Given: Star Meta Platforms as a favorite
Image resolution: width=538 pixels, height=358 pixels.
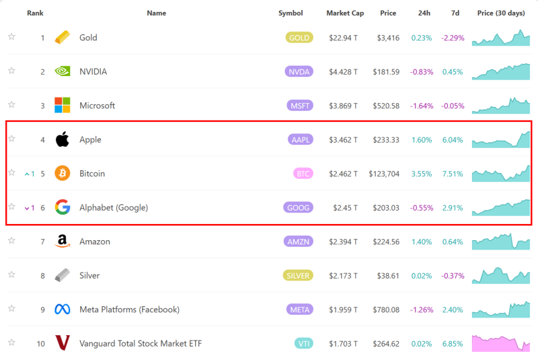Looking at the screenshot, I should point(11,308).
